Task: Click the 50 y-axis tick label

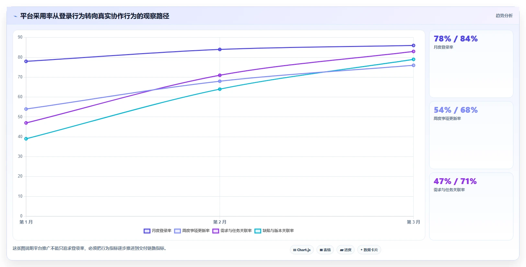Action: [20, 117]
